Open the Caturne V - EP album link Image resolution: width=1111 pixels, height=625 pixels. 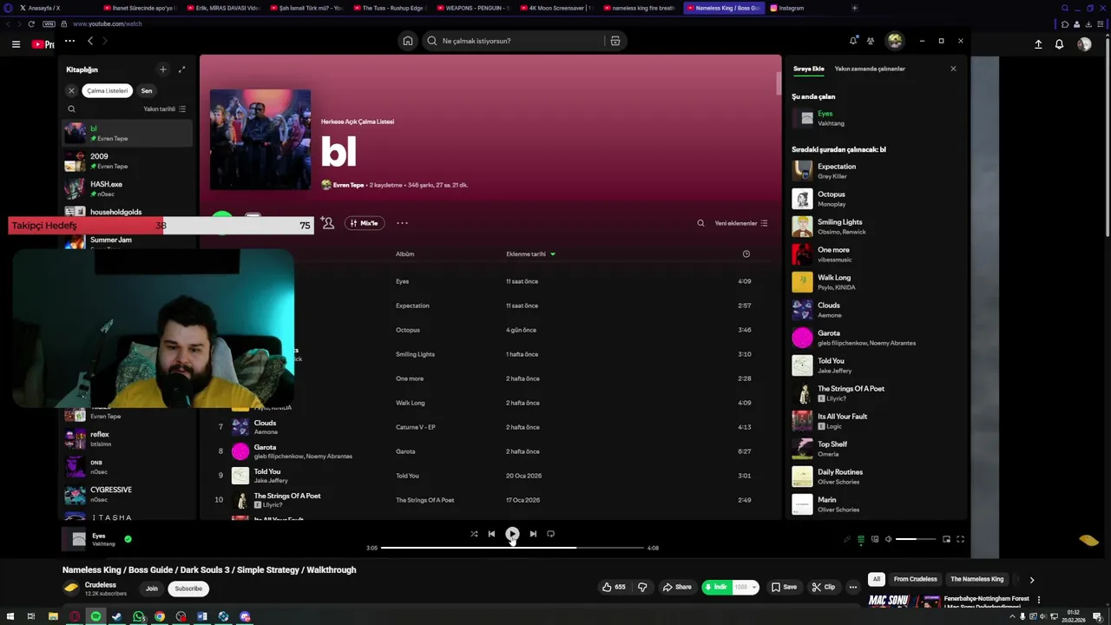(x=416, y=427)
